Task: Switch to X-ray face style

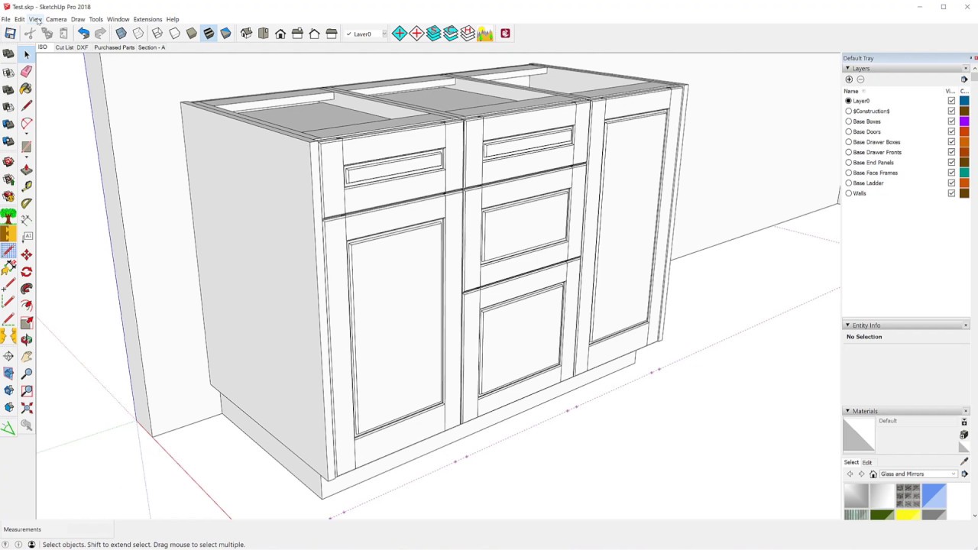Action: [121, 34]
